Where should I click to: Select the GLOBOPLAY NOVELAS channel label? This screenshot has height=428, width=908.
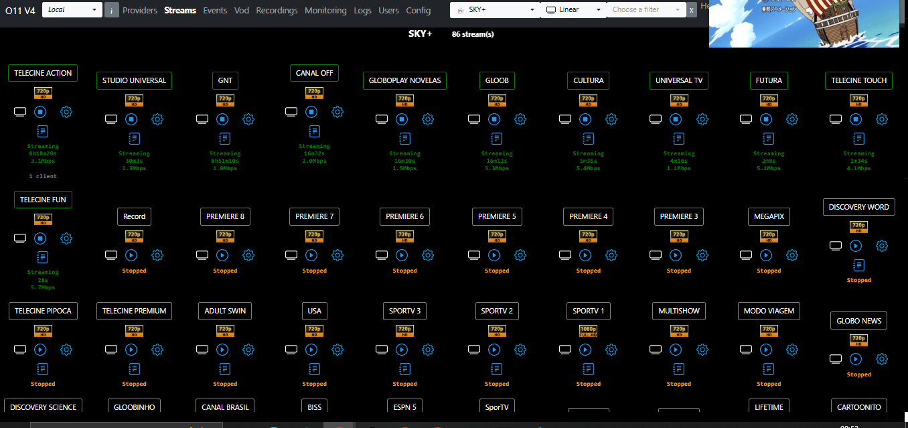point(404,80)
